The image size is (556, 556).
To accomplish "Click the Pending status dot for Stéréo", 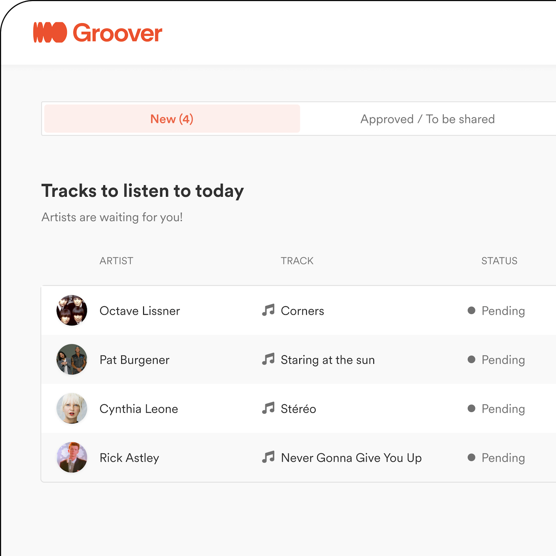I will (471, 408).
